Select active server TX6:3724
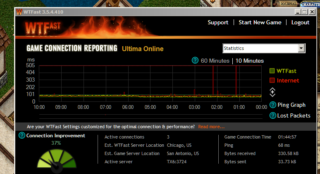320x174 pixels. pos(177,162)
